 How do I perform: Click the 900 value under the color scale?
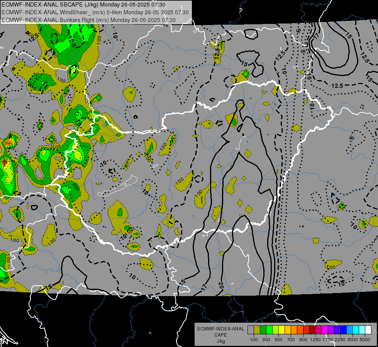click(303, 340)
